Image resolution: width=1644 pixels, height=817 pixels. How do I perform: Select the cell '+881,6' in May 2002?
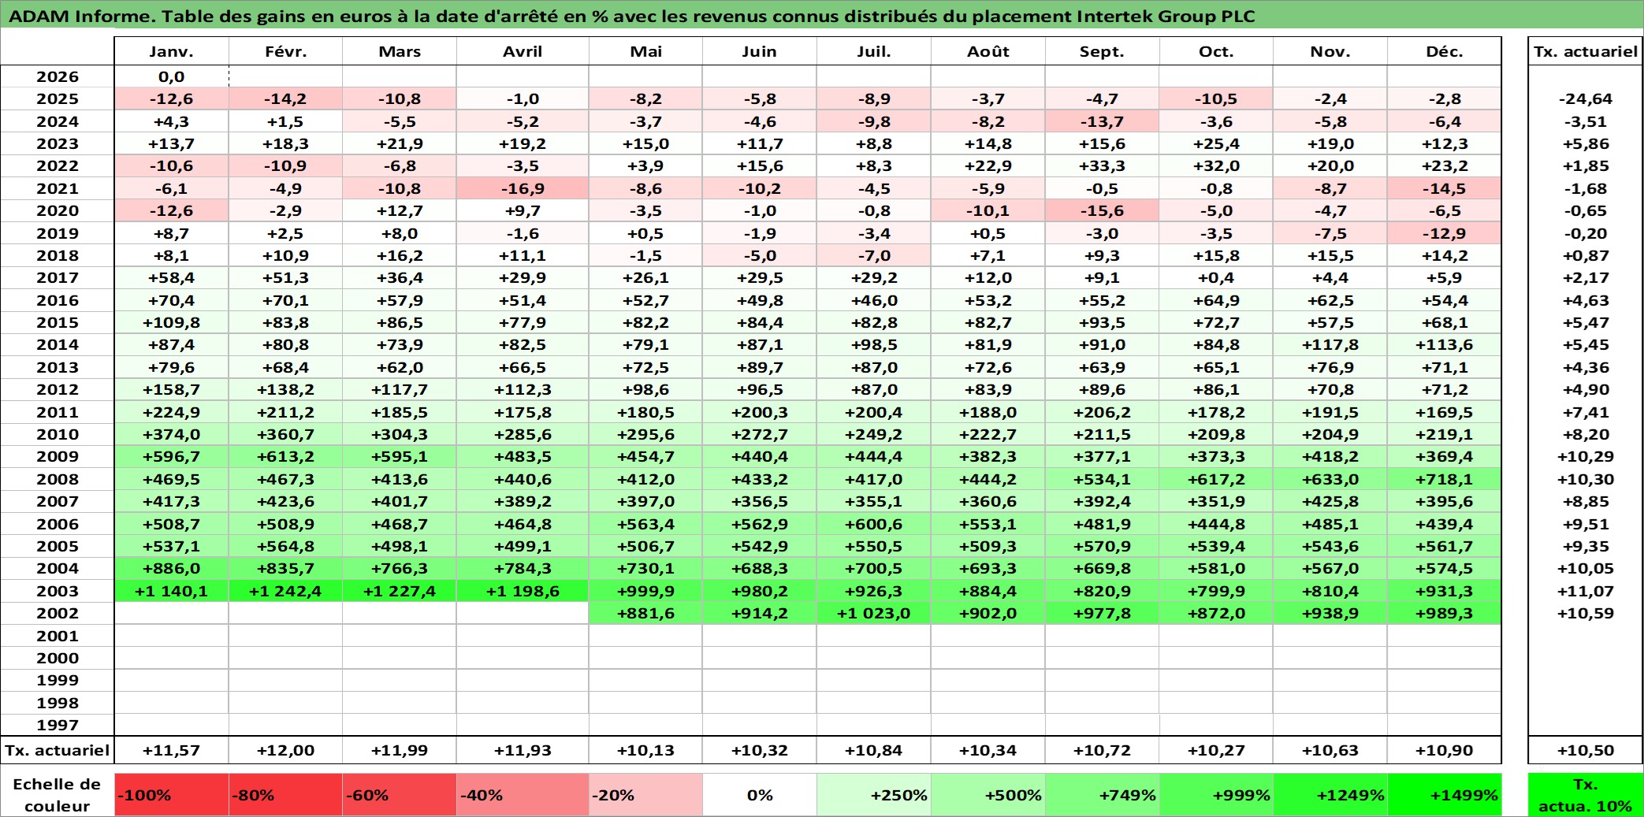click(x=645, y=613)
